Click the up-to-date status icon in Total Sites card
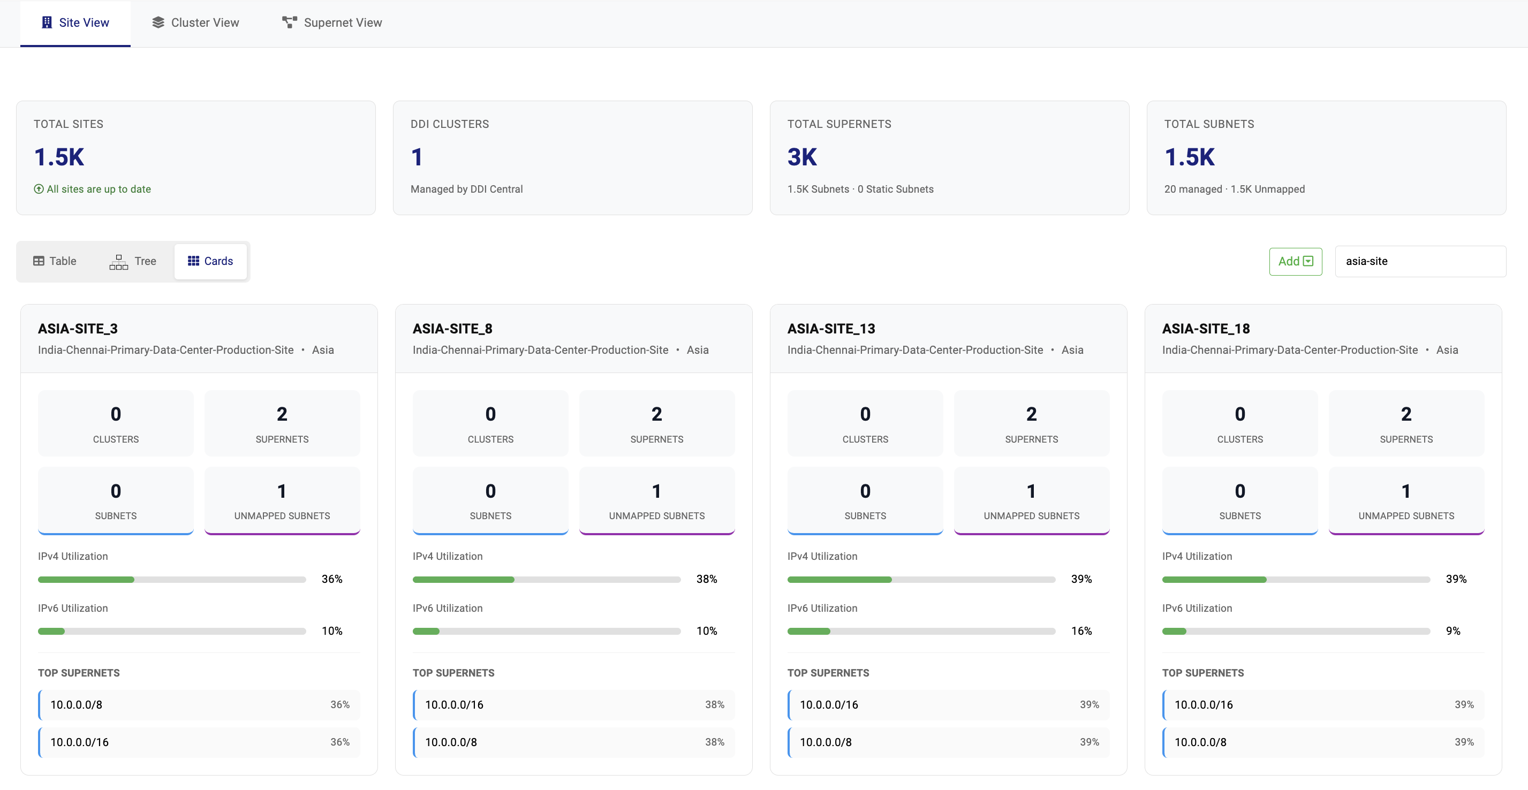 point(39,188)
